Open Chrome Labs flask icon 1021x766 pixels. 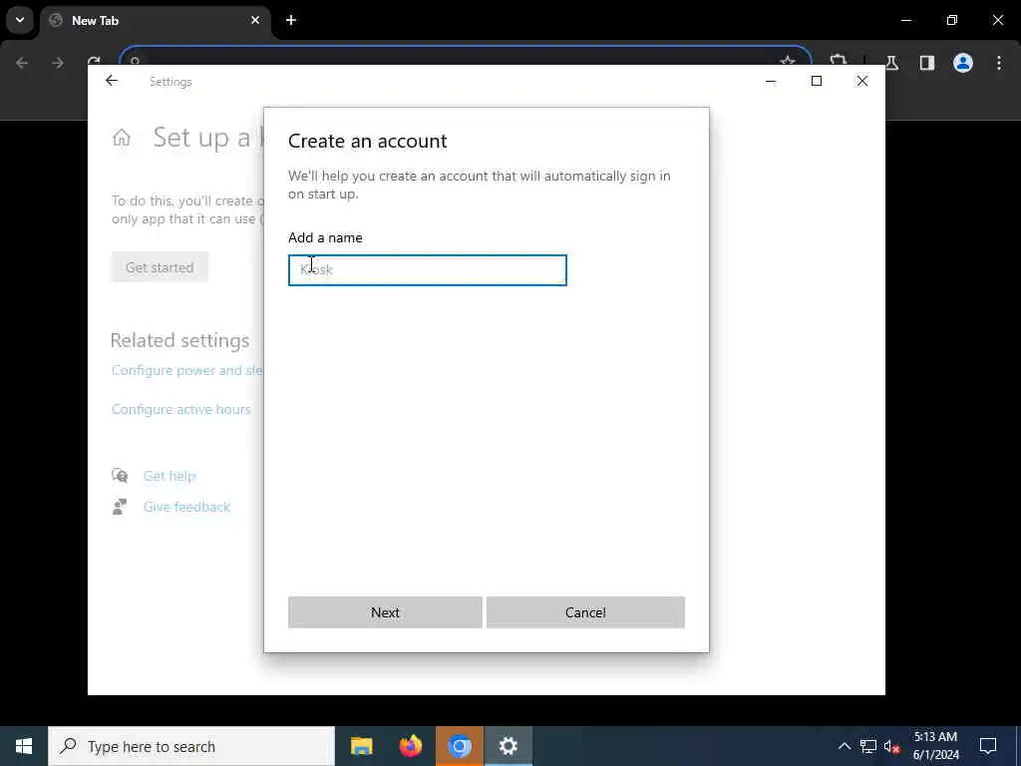(x=891, y=63)
